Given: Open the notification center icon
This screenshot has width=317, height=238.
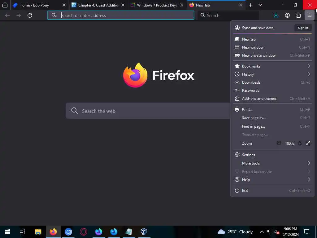Looking at the screenshot, I should coord(307,232).
